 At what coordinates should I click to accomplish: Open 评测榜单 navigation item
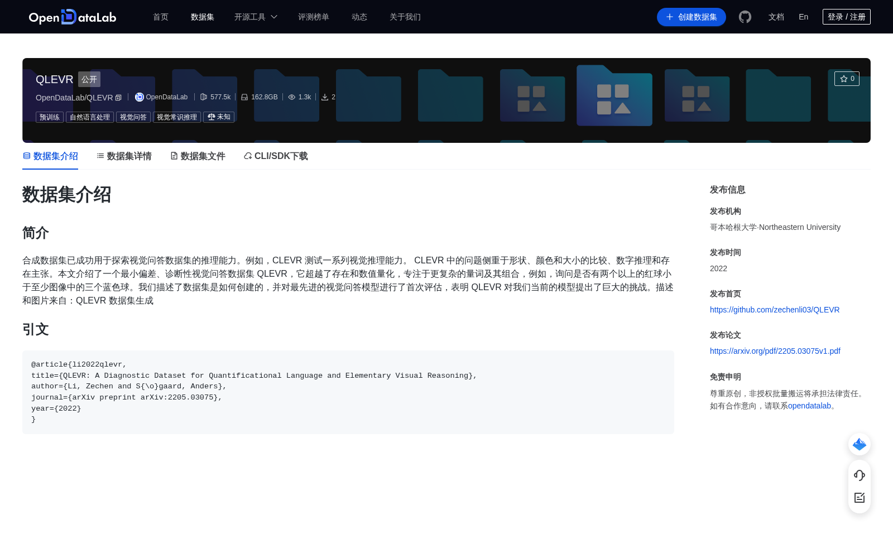[314, 17]
